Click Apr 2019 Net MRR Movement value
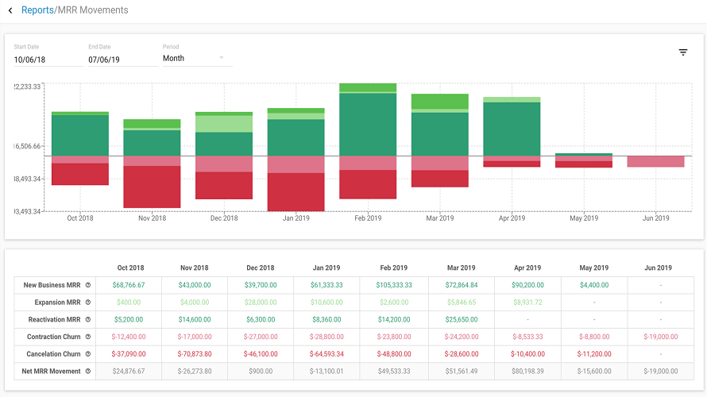This screenshot has height=397, width=707. pyautogui.click(x=527, y=372)
